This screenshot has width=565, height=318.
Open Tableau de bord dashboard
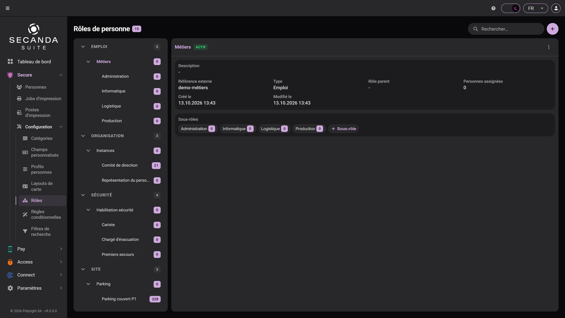34,62
